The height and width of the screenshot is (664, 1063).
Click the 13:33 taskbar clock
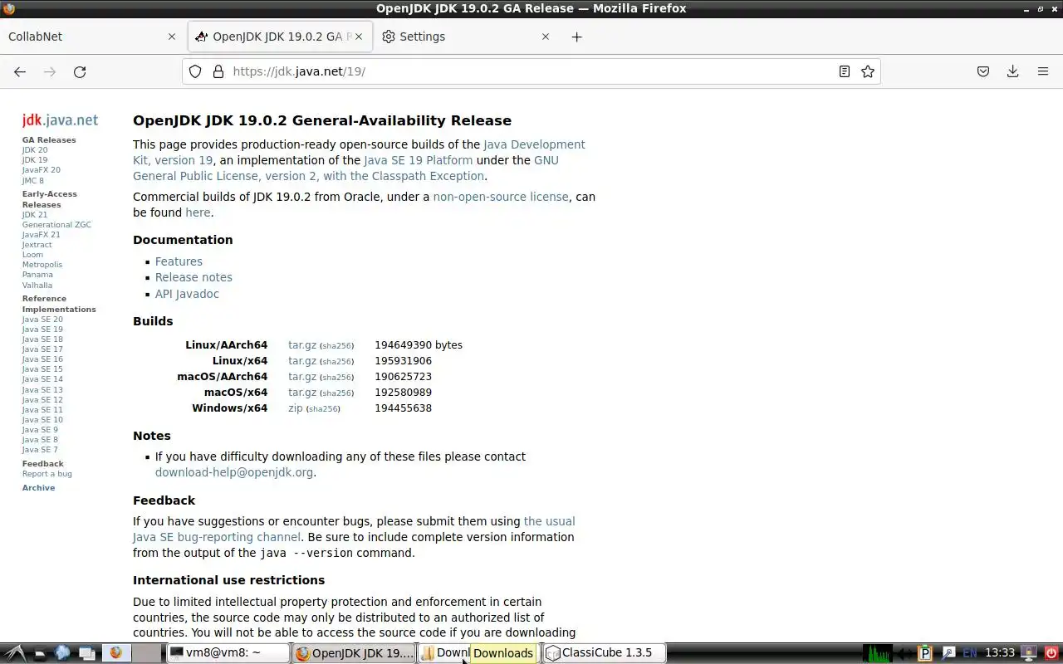coord(1000,653)
